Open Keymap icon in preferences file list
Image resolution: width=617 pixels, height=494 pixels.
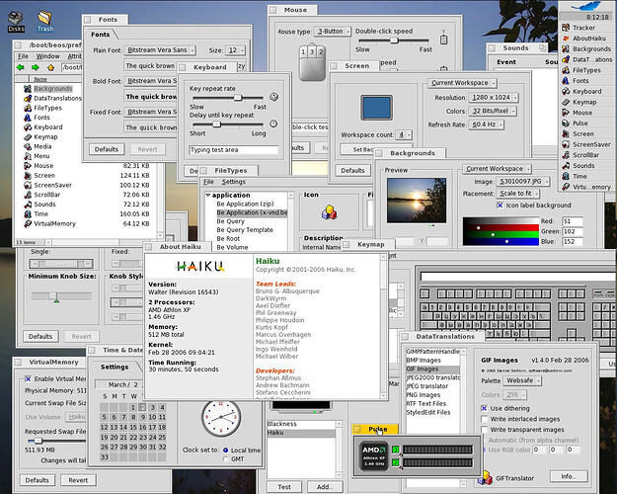coord(28,136)
